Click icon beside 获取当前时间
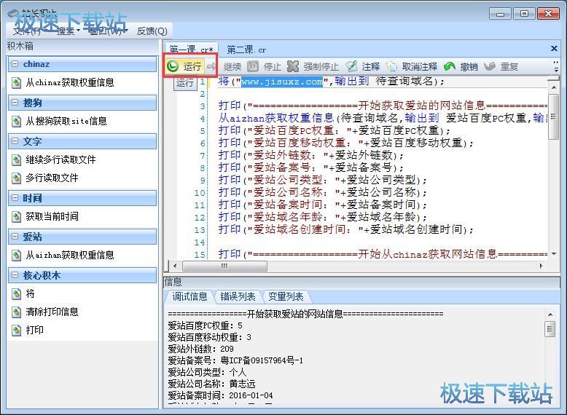567x415 pixels. click(x=16, y=216)
